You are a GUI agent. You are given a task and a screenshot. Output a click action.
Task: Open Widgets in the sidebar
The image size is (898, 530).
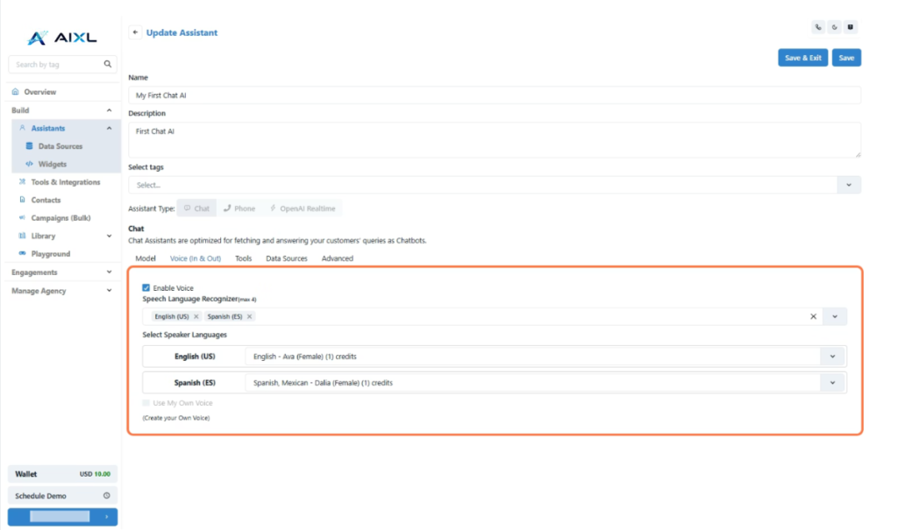52,164
